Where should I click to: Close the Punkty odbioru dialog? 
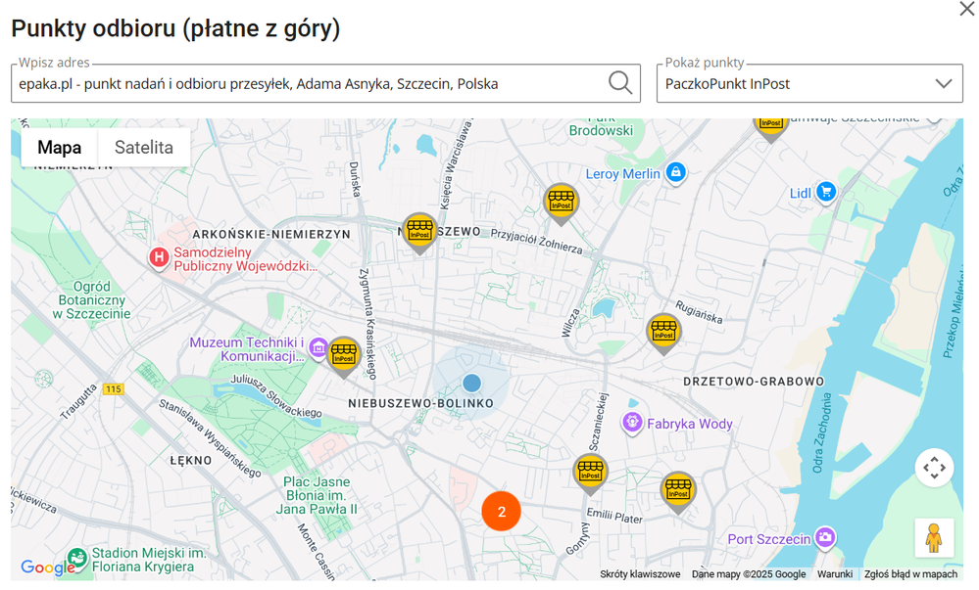point(966,9)
